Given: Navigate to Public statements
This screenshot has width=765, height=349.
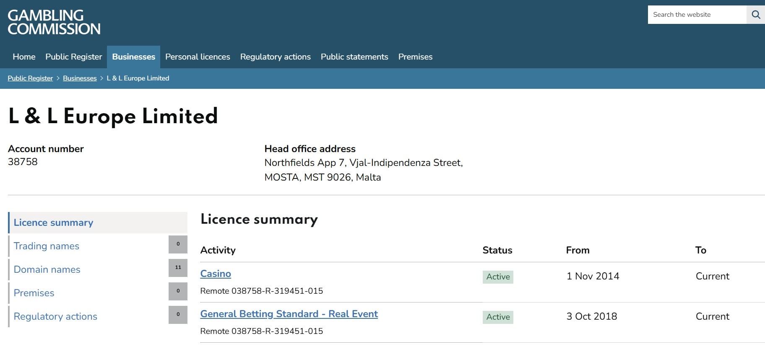Looking at the screenshot, I should [x=354, y=57].
